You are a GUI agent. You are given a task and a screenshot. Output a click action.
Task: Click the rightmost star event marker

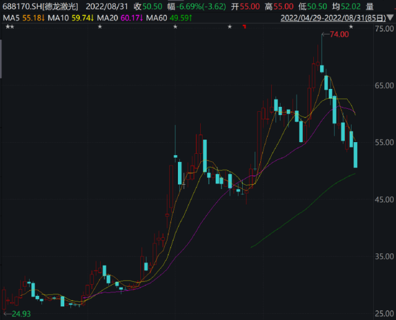(351, 27)
